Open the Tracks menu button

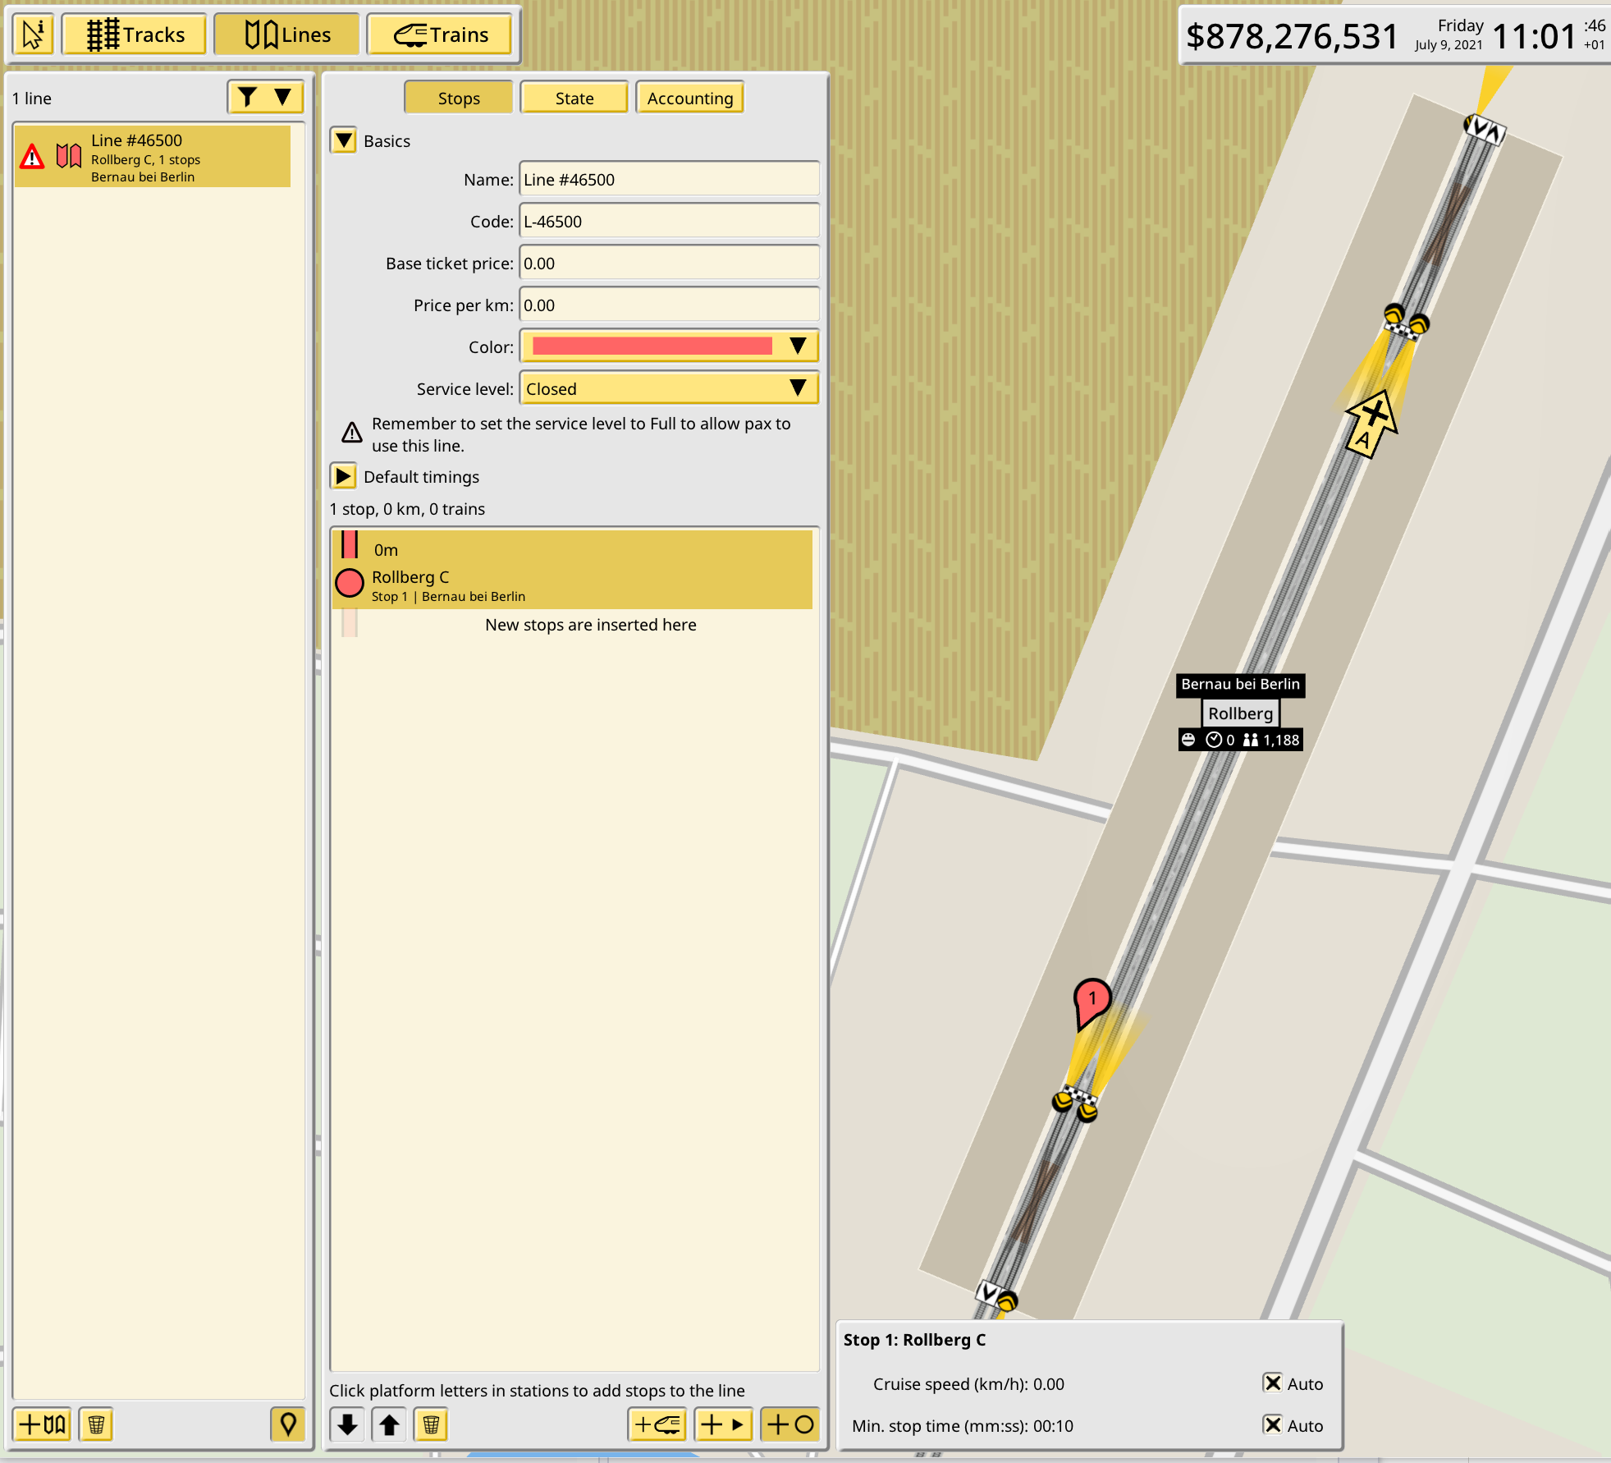(135, 34)
